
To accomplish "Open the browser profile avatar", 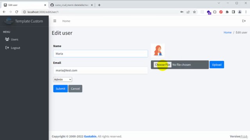I will coord(239,12).
